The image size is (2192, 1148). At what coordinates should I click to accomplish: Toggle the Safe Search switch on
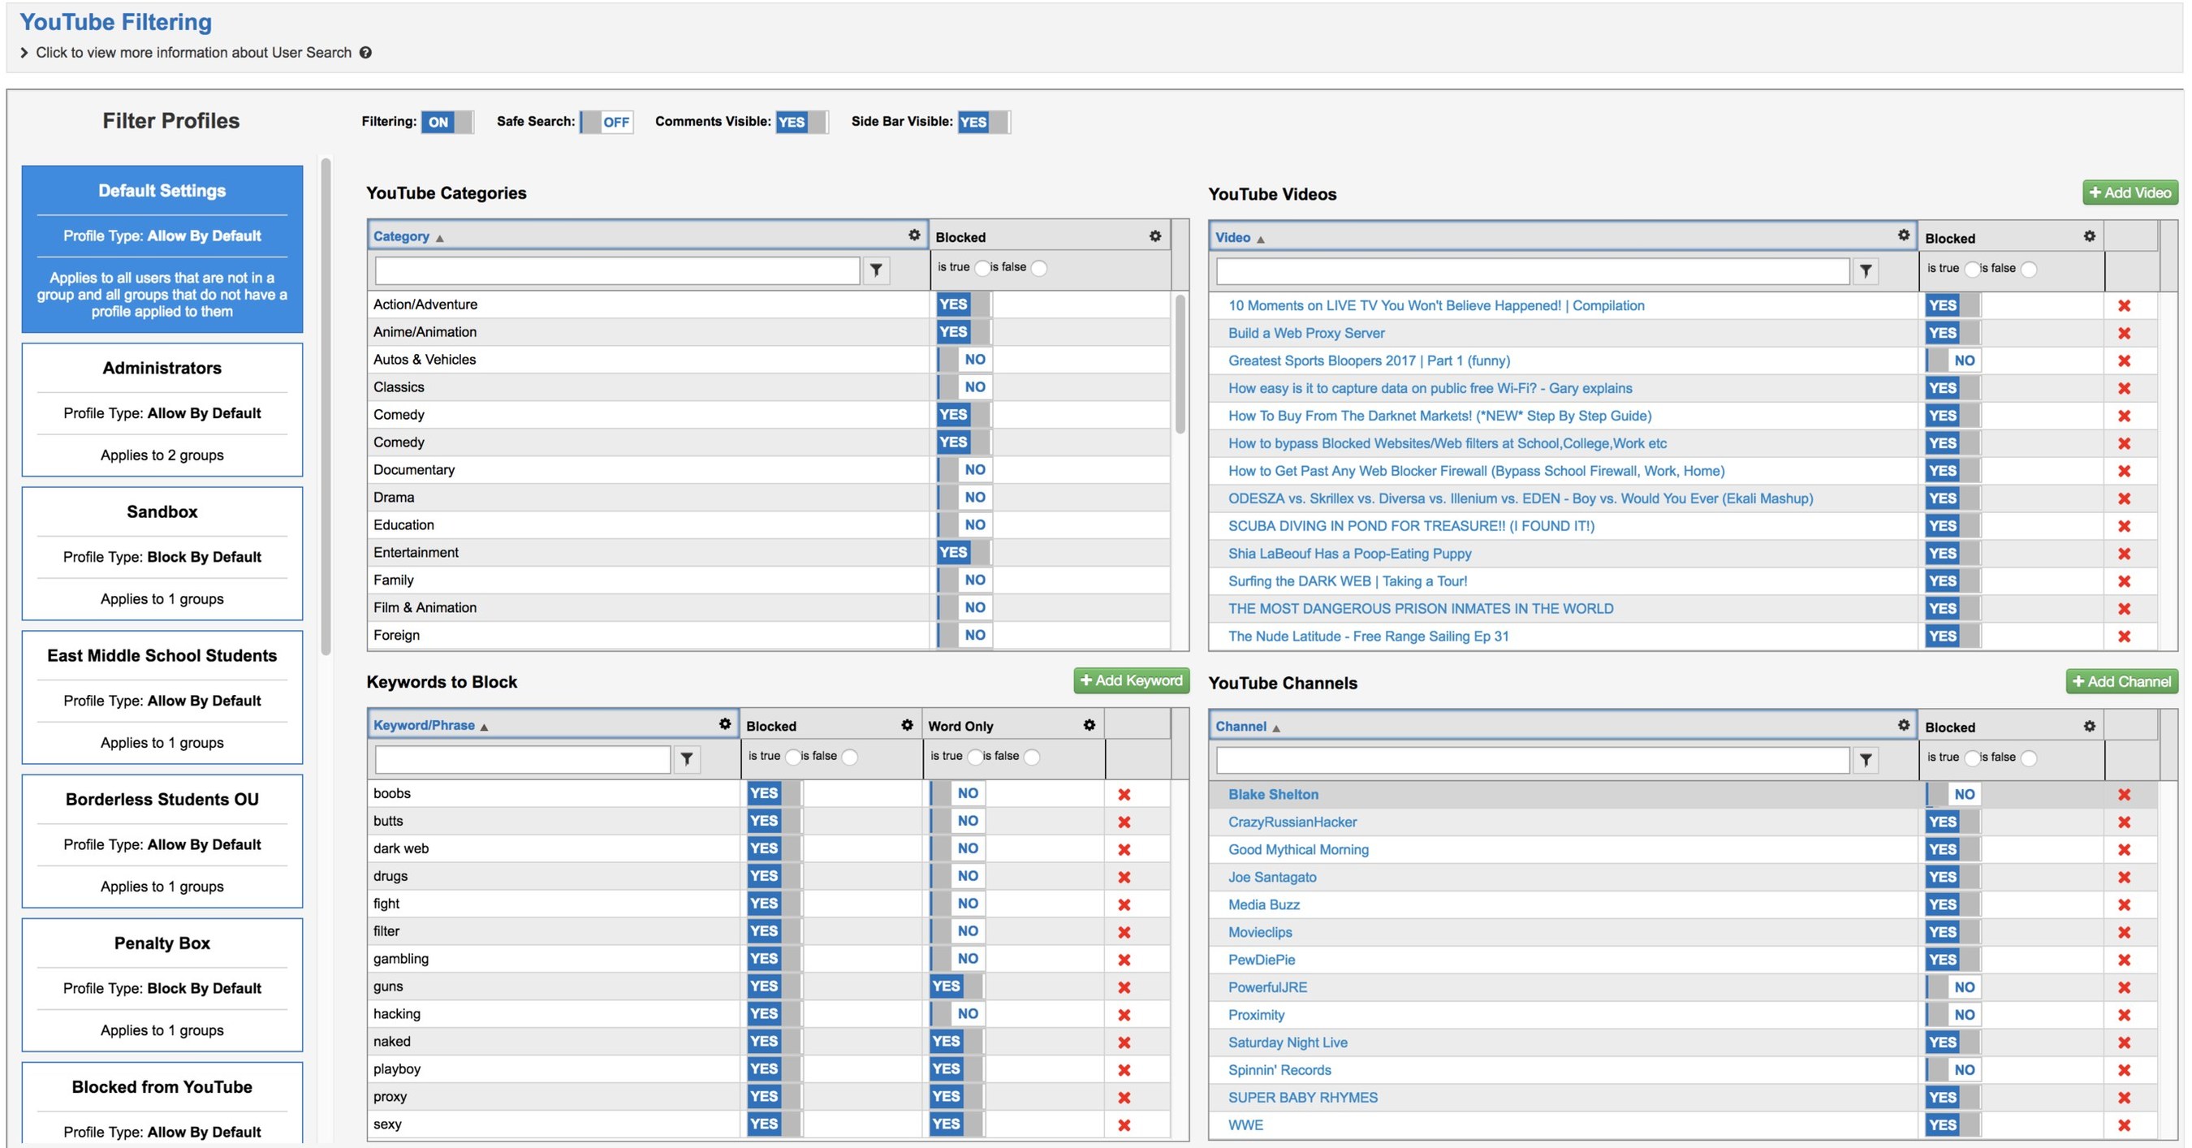pyautogui.click(x=606, y=123)
